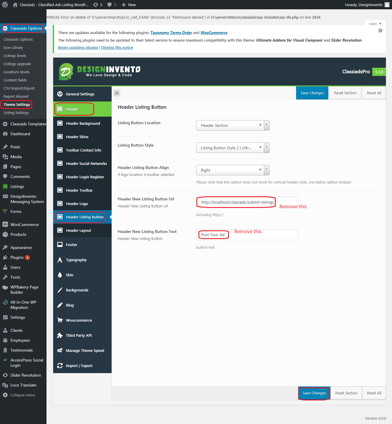Open the Plugins menu with 5 badge
Viewport: 392px width, 424px height.
pyautogui.click(x=23, y=257)
